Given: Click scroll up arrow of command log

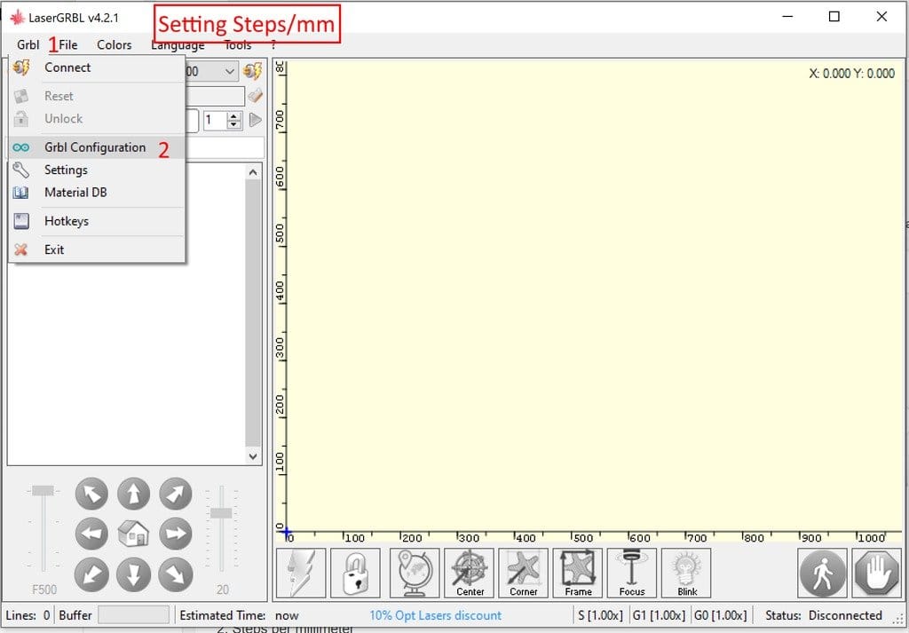Looking at the screenshot, I should coord(253,172).
